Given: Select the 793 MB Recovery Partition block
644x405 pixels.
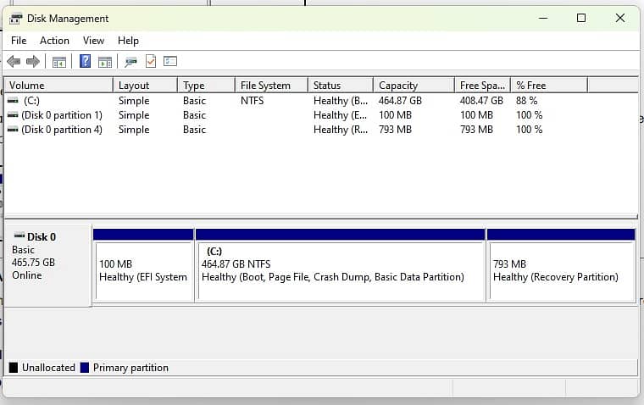Looking at the screenshot, I should (x=560, y=271).
